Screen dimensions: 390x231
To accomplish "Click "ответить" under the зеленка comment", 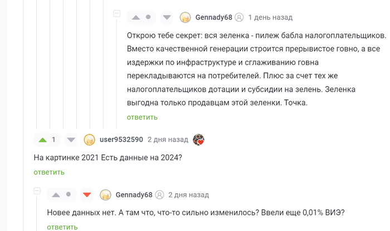I will point(142,117).
